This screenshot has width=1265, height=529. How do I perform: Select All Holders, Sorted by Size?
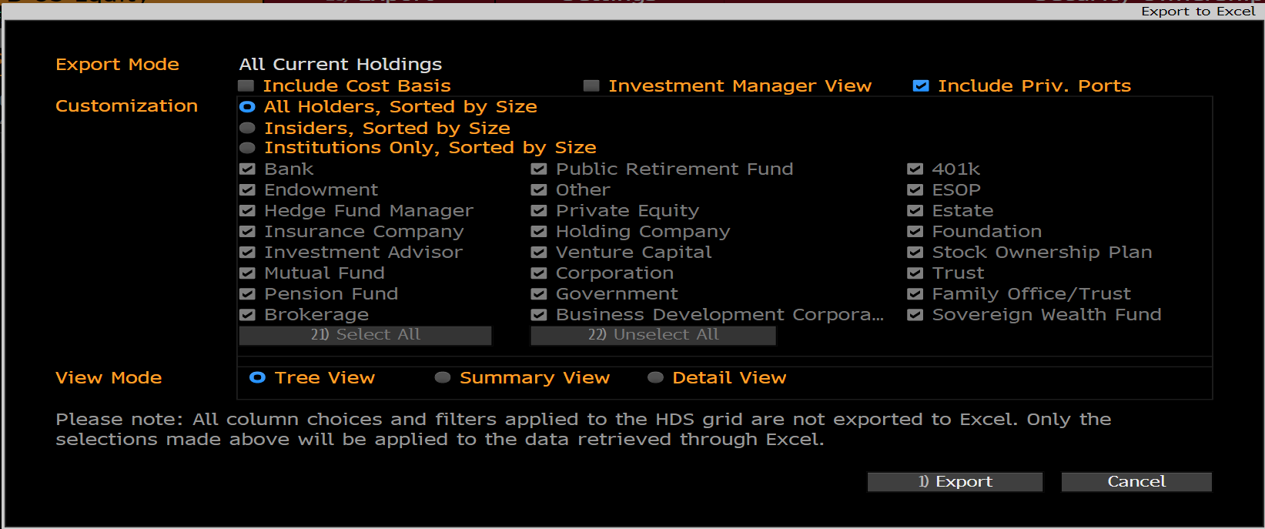(x=247, y=107)
